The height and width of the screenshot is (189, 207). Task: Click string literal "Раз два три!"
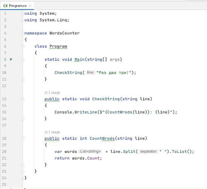click(114, 72)
